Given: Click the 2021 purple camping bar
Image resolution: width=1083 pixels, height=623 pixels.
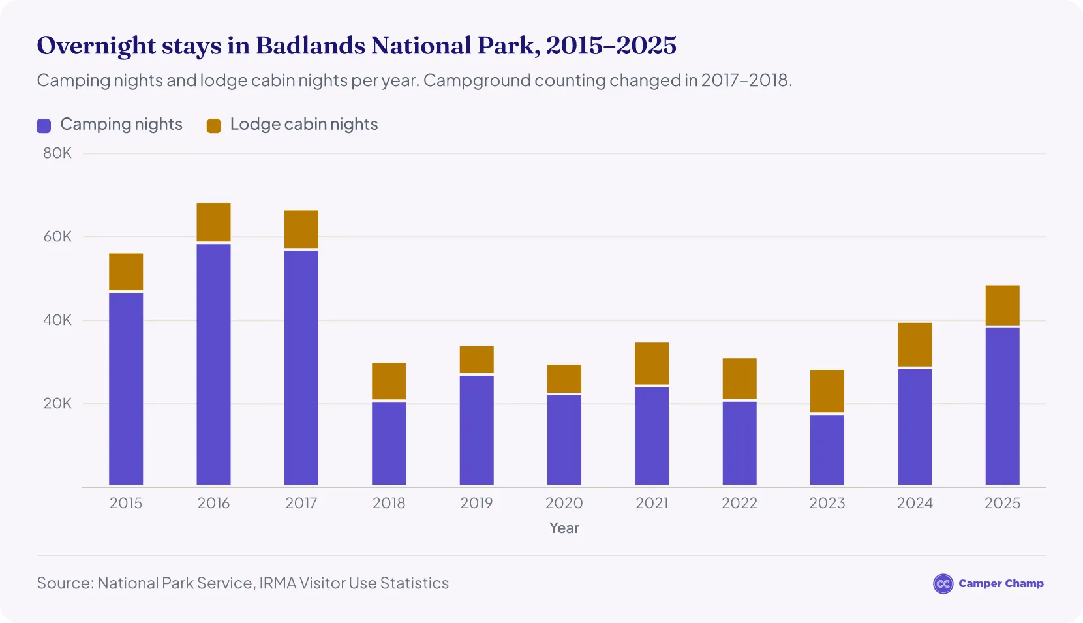Looking at the screenshot, I should (x=652, y=436).
